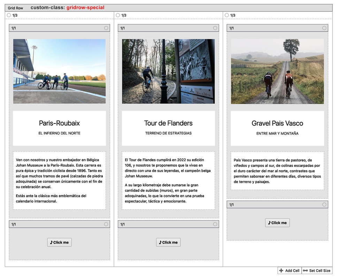The image size is (337, 279).
Task: Click the Add Cell button
Action: click(290, 271)
